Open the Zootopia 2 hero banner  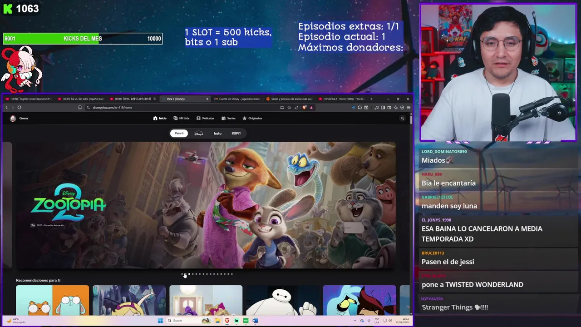coord(206,205)
